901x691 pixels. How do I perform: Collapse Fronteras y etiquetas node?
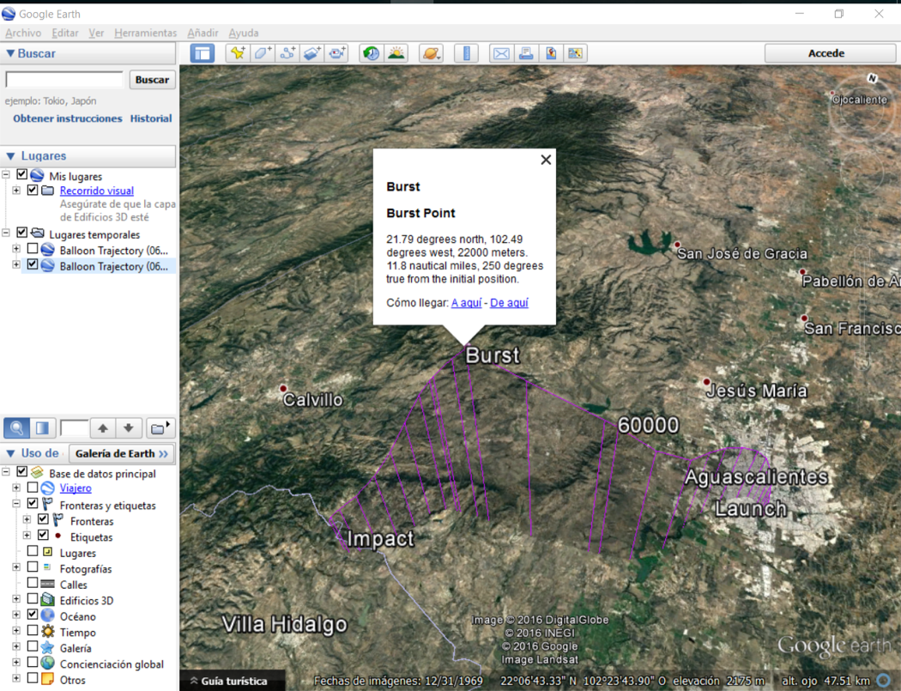(16, 504)
